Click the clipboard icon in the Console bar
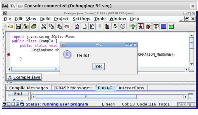This screenshot has height=115, width=198. pyautogui.click(x=12, y=6)
